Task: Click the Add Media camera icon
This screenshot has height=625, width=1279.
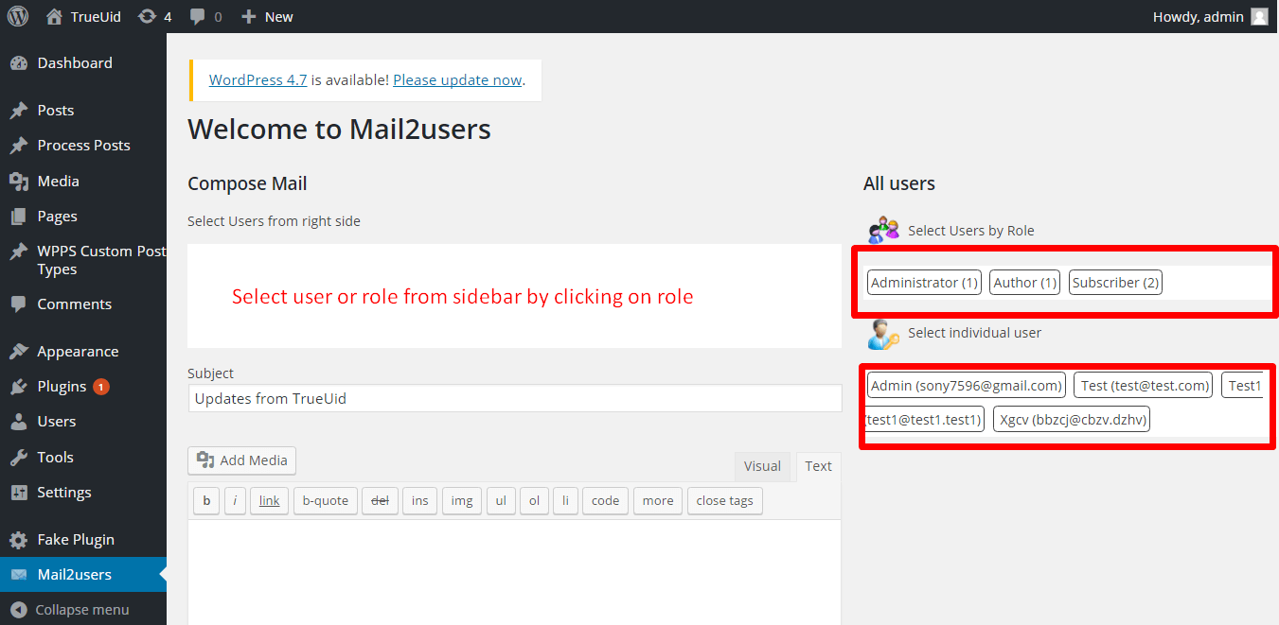Action: [205, 460]
